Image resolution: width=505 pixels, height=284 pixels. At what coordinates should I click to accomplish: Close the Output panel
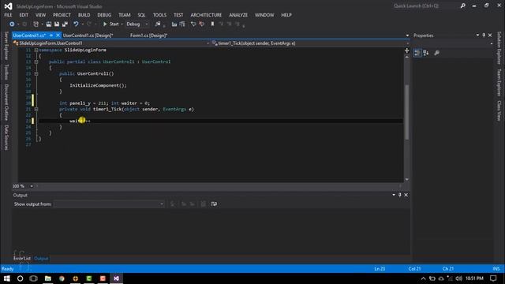click(406, 195)
